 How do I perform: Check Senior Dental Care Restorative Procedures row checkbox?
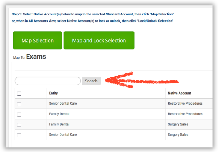[19, 104]
